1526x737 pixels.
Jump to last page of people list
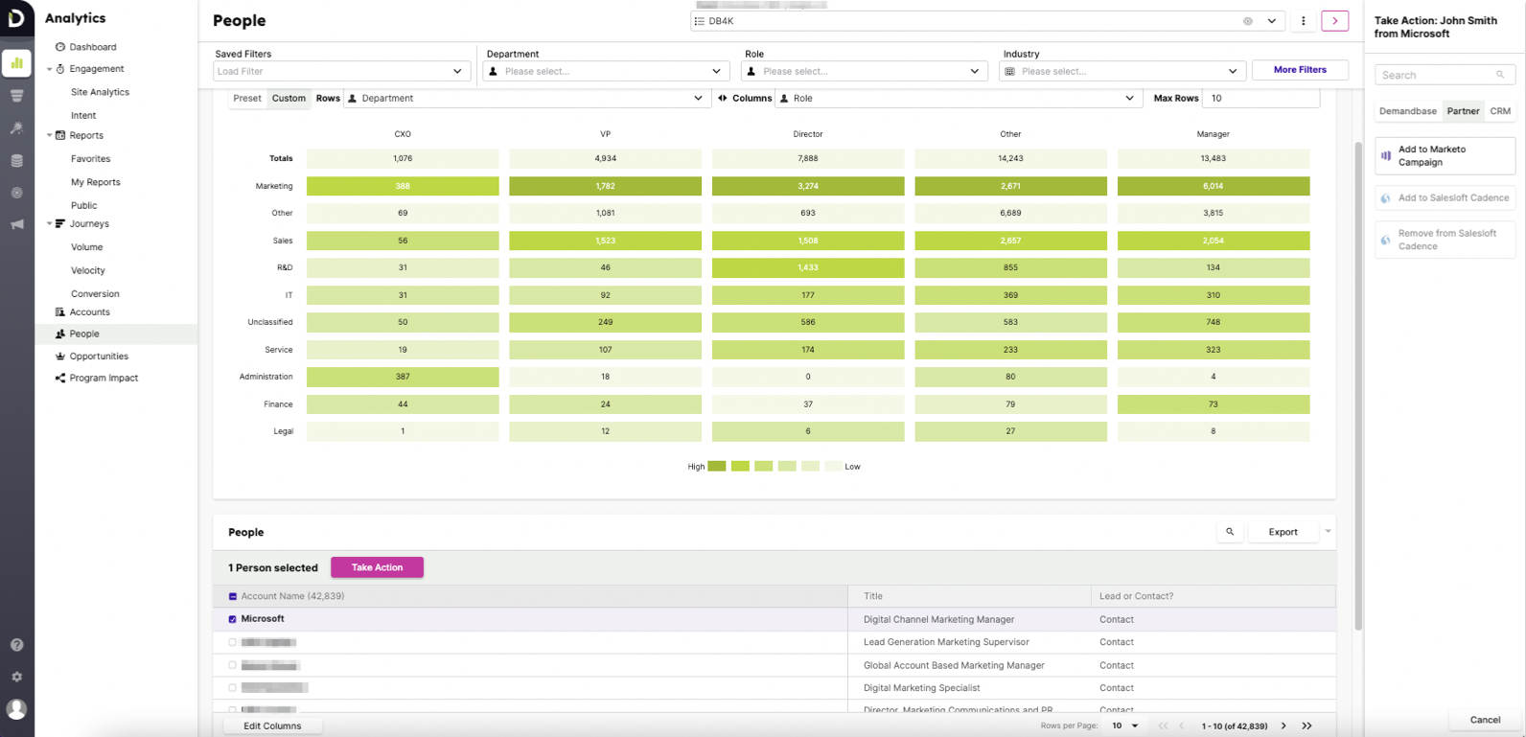(1306, 726)
